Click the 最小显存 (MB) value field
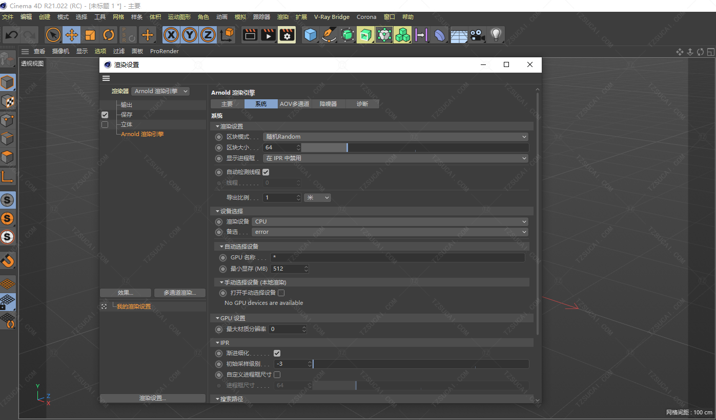716x420 pixels. (x=290, y=269)
